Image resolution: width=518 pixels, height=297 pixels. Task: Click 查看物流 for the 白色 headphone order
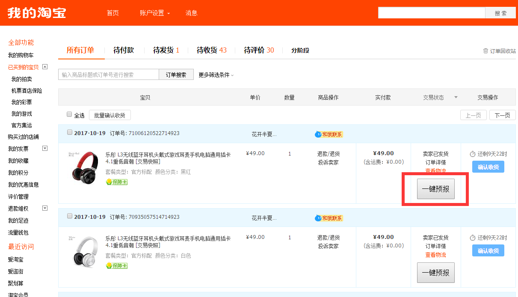click(x=436, y=255)
